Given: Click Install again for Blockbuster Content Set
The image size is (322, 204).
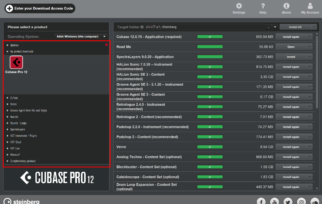Looking at the screenshot, I should coord(291,167).
